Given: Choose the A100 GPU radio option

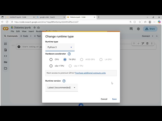Looking at the screenshot, I should pos(82,59).
